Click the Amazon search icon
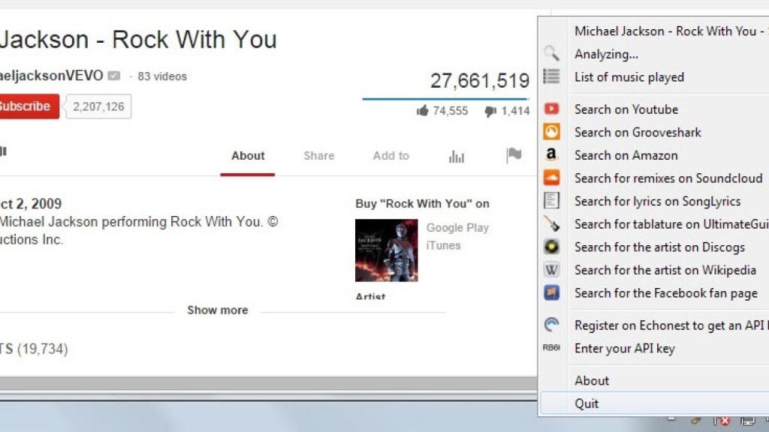The height and width of the screenshot is (432, 769). [552, 155]
